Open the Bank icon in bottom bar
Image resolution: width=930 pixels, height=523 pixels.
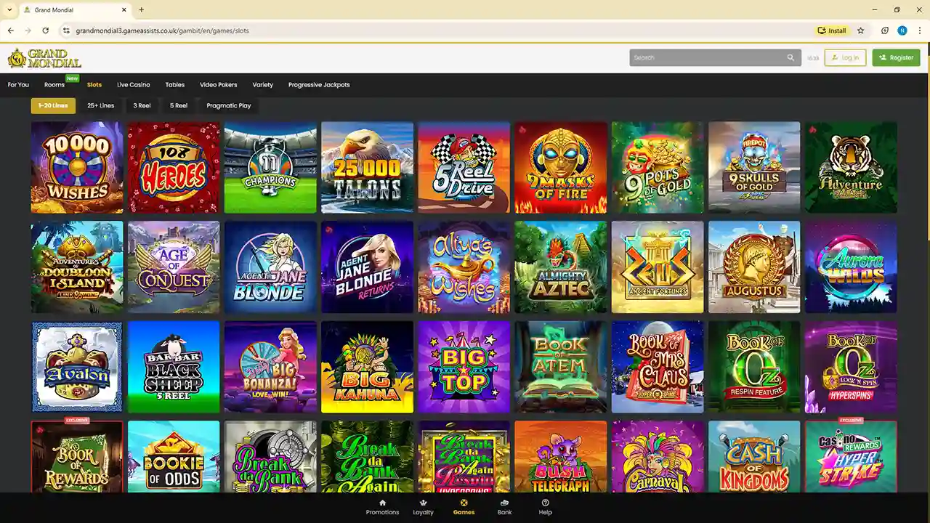point(504,503)
